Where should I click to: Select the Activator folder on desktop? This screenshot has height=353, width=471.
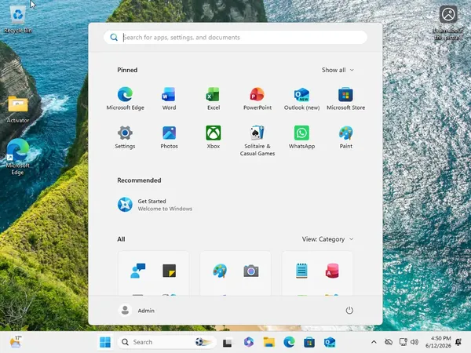[x=18, y=109]
